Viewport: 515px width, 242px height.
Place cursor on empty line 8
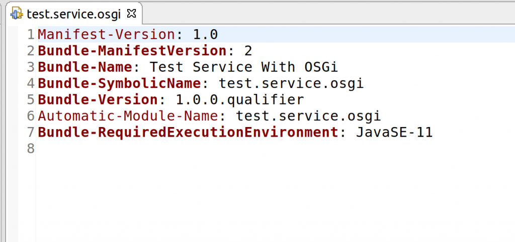tap(276, 149)
